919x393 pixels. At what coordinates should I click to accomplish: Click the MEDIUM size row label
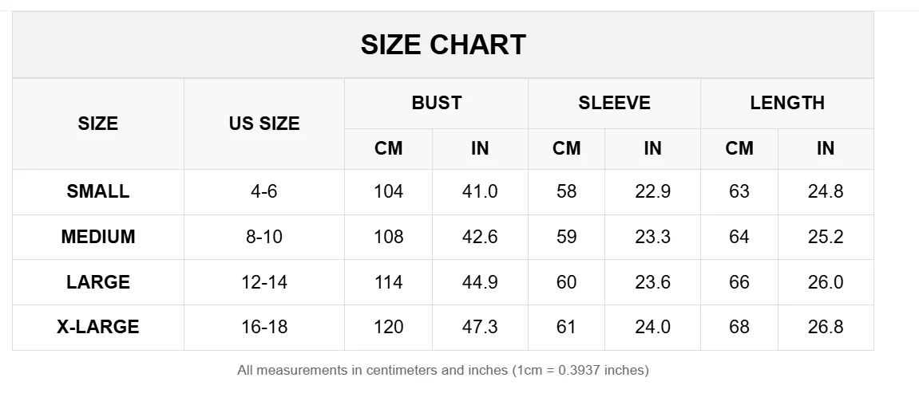click(98, 237)
